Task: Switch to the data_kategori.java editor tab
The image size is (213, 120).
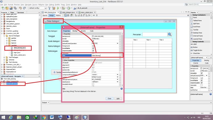Action: click(68, 12)
